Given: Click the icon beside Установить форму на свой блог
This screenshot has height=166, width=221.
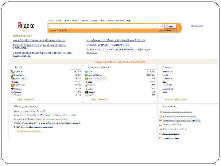Looking at the screenshot, I should coord(161,121).
